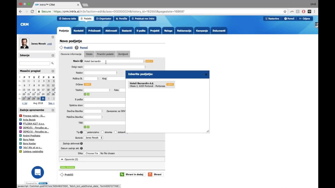Add TRR row with plus icon
335x188 pixels.
coord(88,127)
